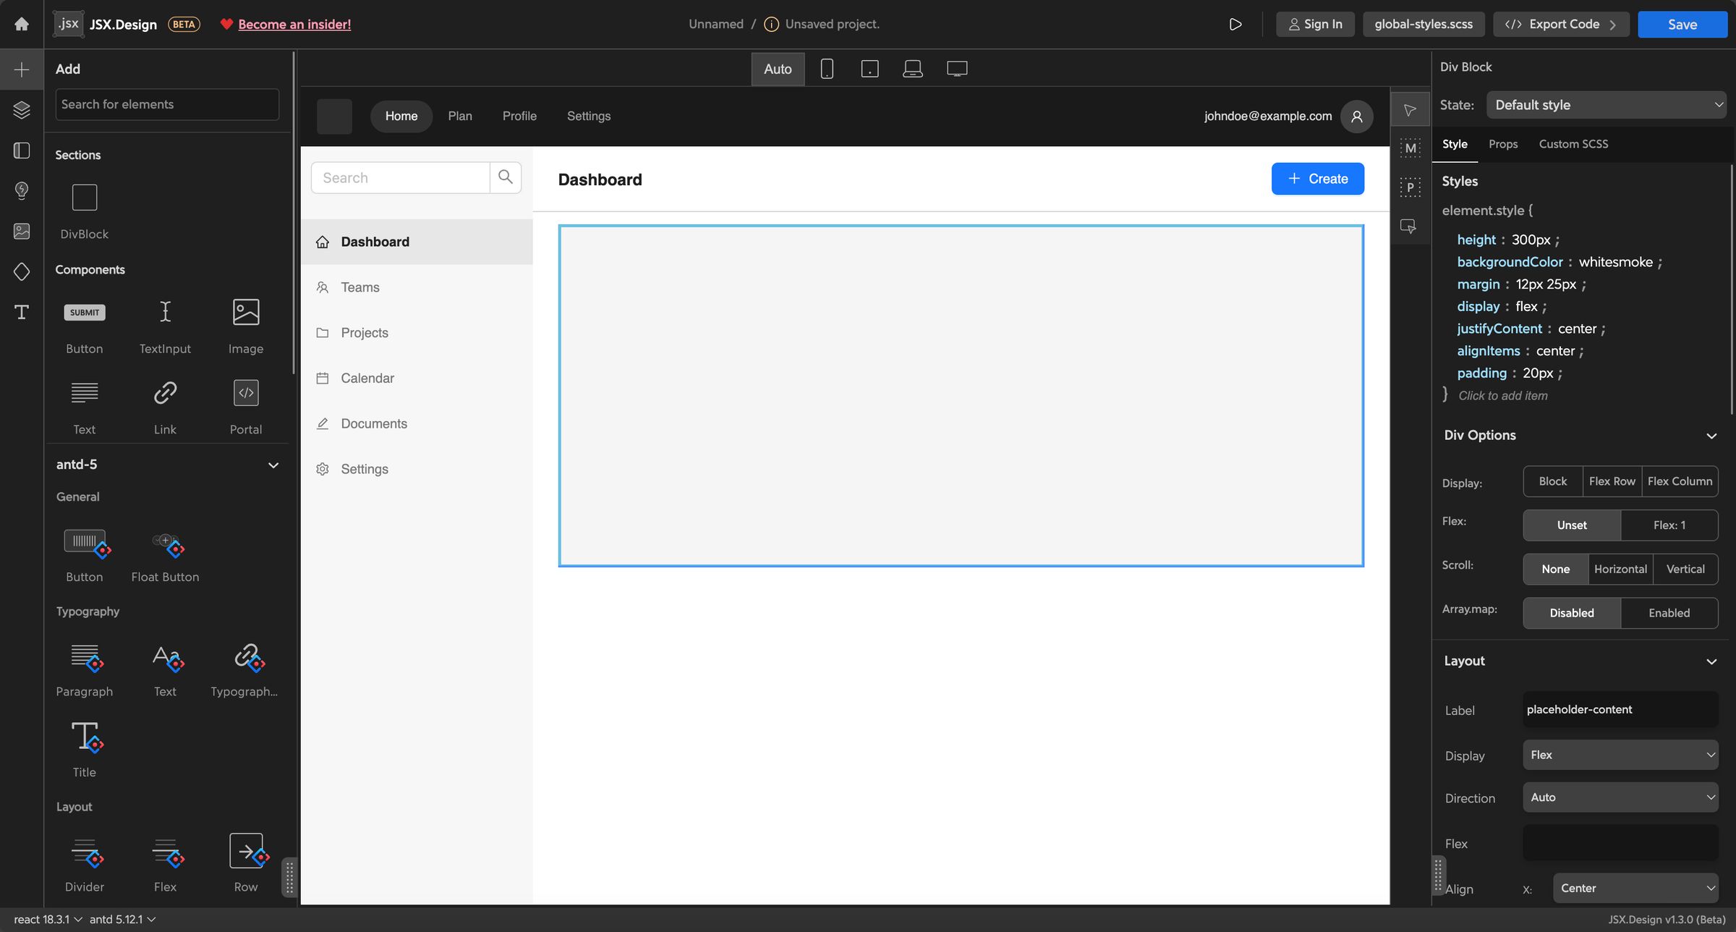Open the image assets panel icon
The width and height of the screenshot is (1736, 932).
coord(22,232)
